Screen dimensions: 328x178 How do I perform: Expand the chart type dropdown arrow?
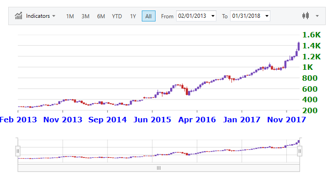tap(317, 16)
